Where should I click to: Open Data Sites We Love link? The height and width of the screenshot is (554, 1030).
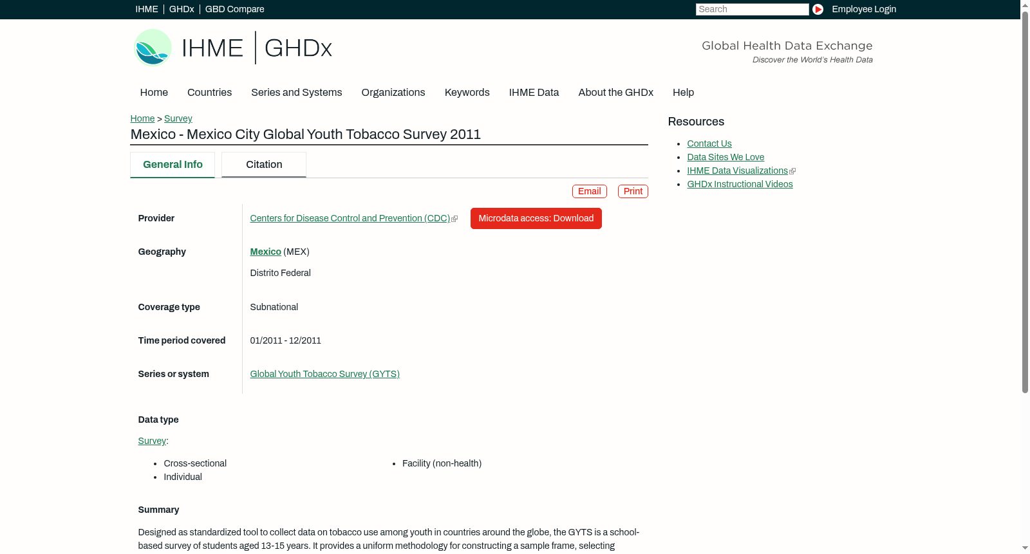(x=726, y=158)
